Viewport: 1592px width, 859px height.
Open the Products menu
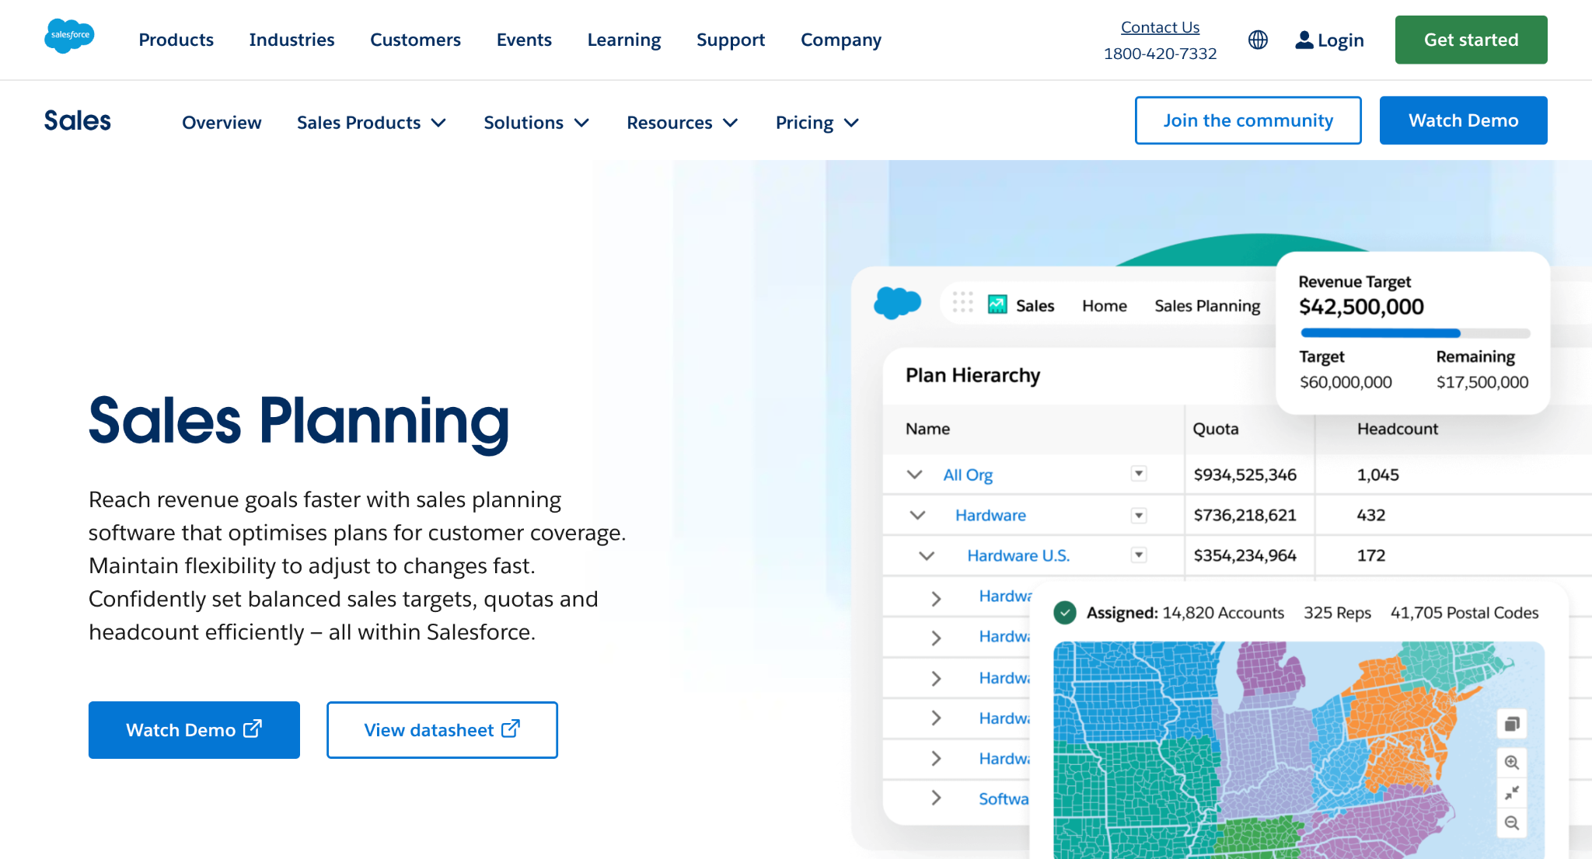point(176,40)
